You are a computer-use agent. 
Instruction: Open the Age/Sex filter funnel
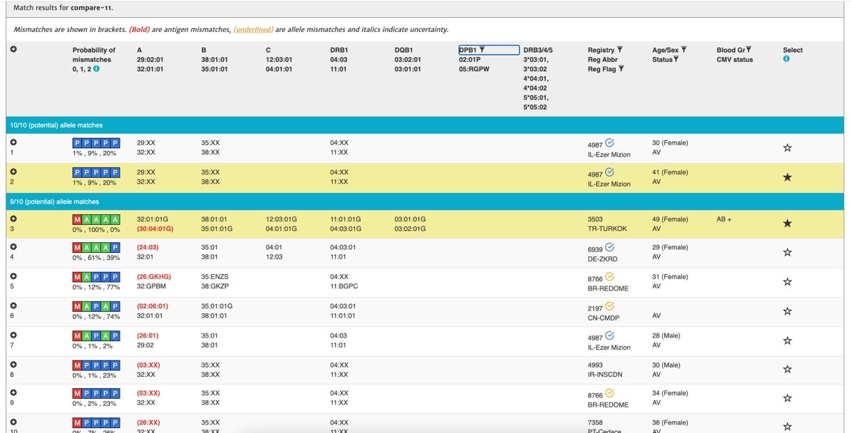point(684,50)
